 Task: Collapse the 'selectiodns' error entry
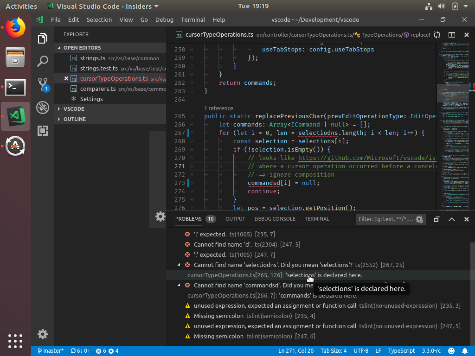click(180, 265)
